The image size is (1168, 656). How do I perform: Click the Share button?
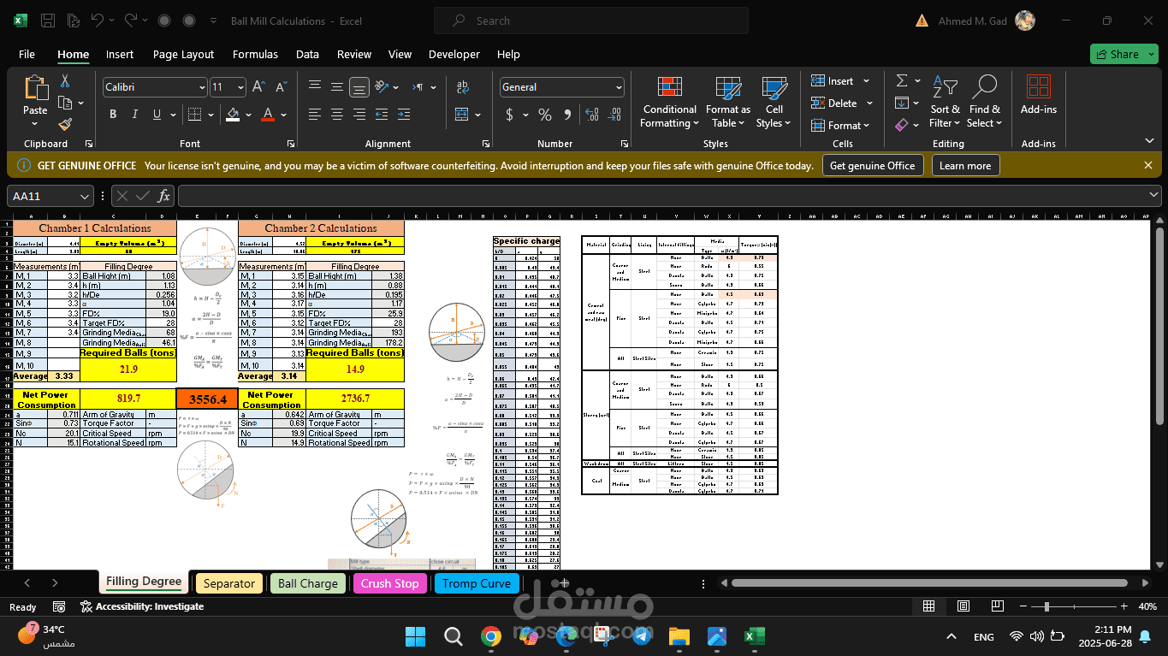pos(1124,54)
